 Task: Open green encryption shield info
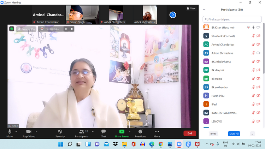tap(12, 29)
